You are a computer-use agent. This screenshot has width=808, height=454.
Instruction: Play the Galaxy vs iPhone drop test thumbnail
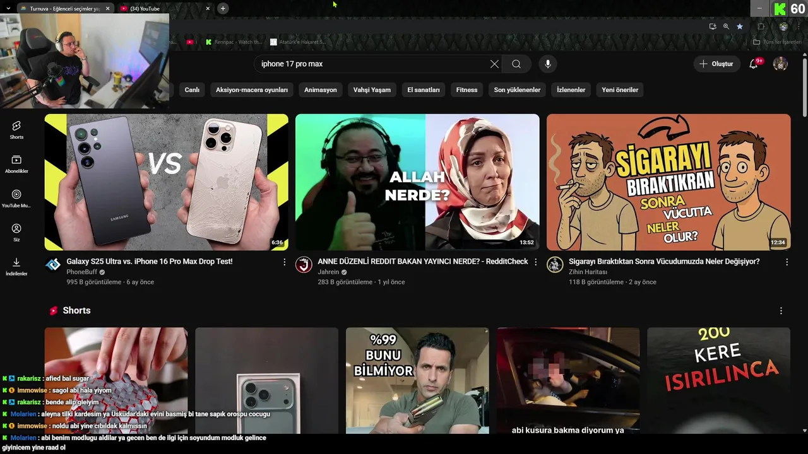point(166,182)
